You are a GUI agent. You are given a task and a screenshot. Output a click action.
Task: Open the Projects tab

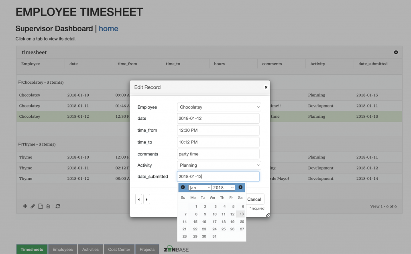[x=147, y=249]
